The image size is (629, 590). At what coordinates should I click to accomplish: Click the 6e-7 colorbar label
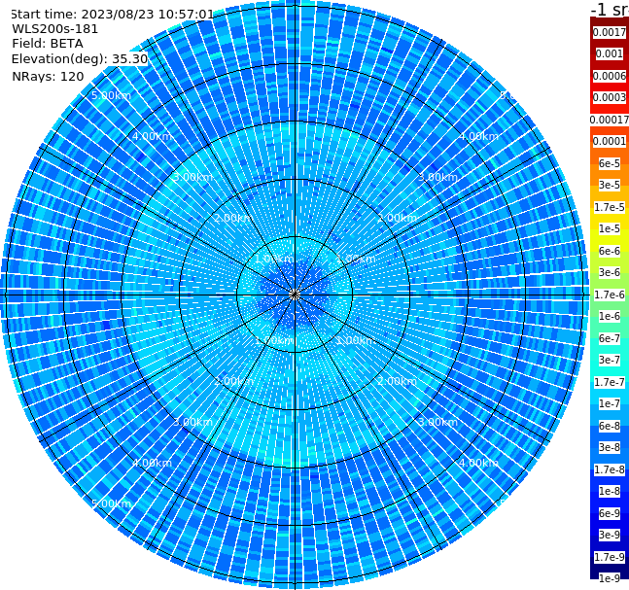(610, 338)
